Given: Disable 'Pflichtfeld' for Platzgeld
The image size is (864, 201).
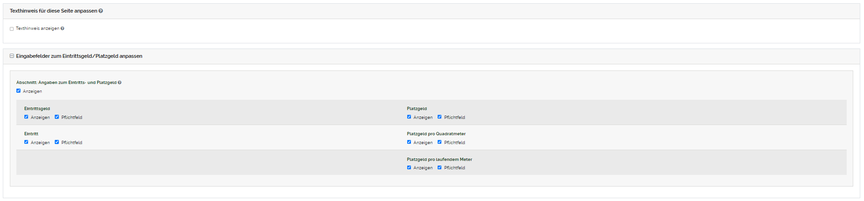Looking at the screenshot, I should click(x=439, y=117).
